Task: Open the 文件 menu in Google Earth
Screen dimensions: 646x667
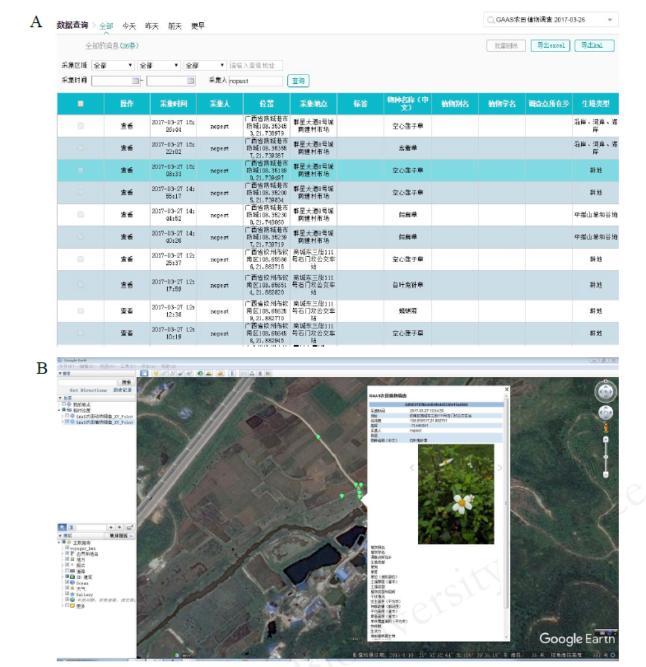Action: click(67, 366)
